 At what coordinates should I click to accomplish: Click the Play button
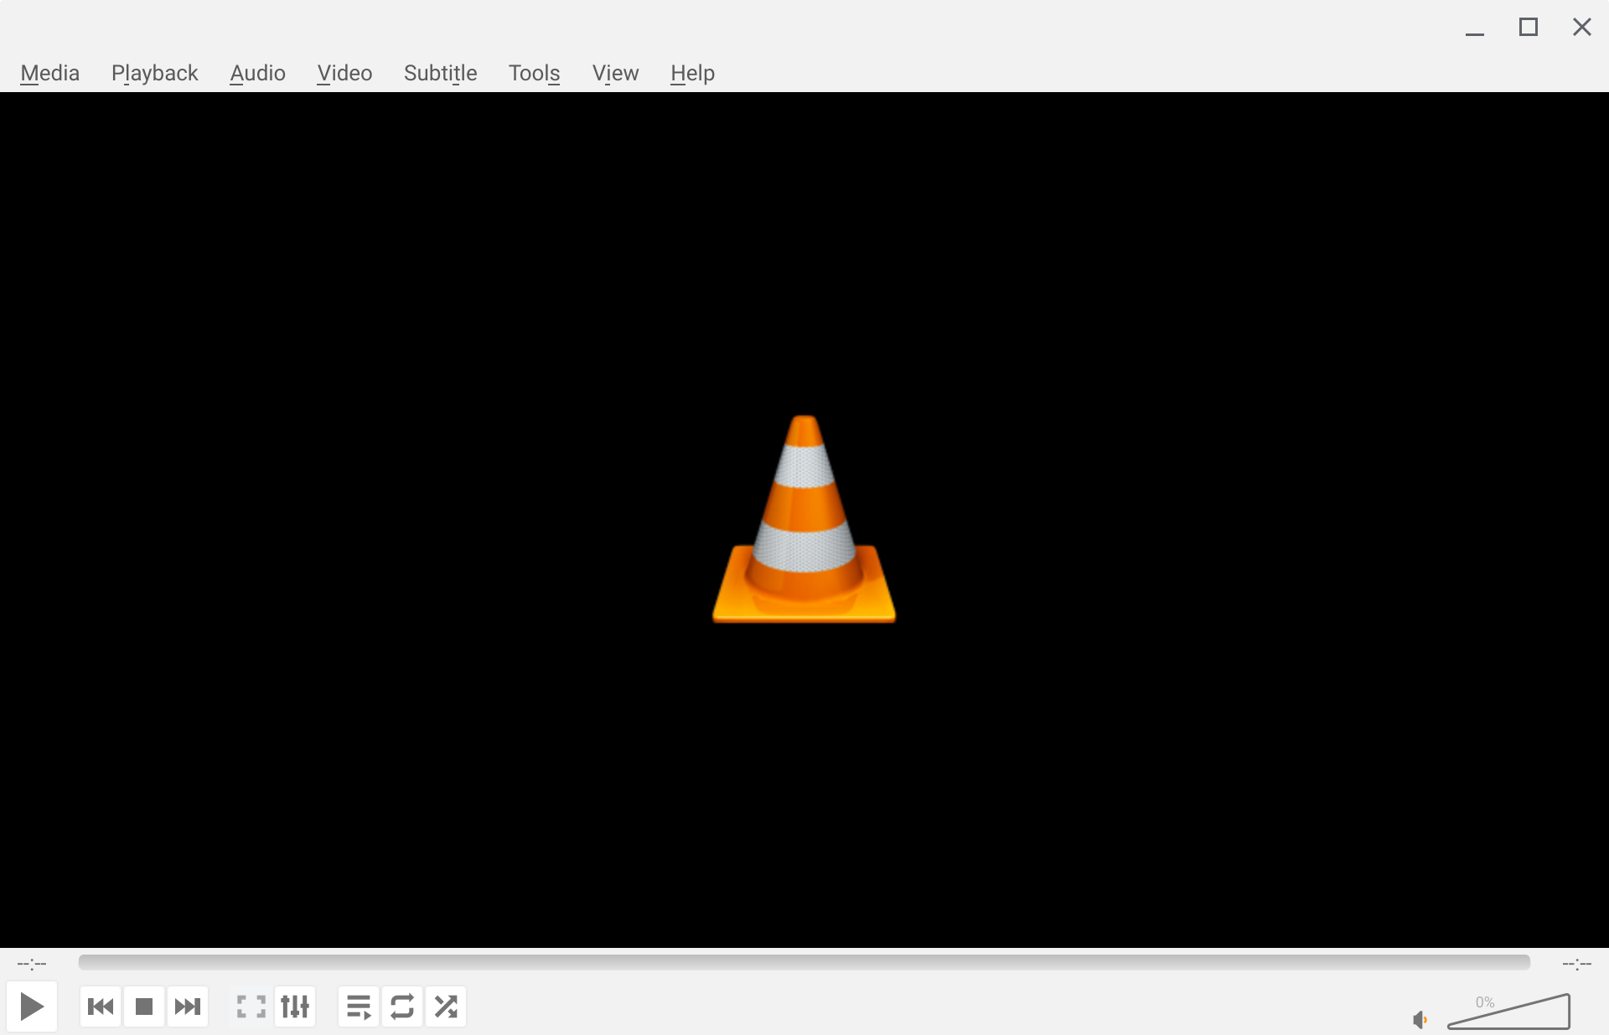pos(32,1007)
